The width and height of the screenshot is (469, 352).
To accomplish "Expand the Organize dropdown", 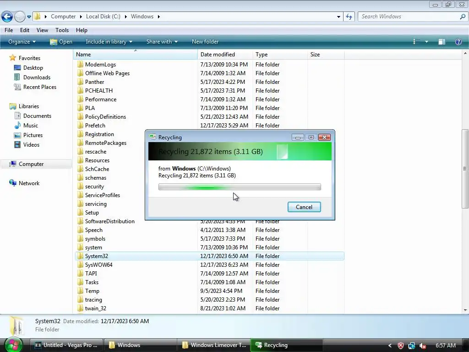I will pos(22,42).
